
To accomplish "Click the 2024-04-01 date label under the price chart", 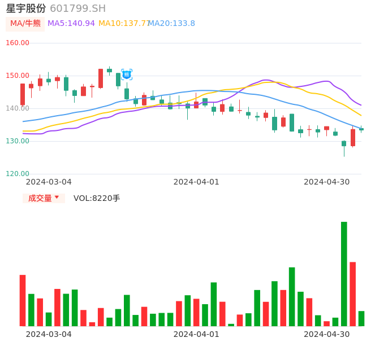I will click(196, 182).
